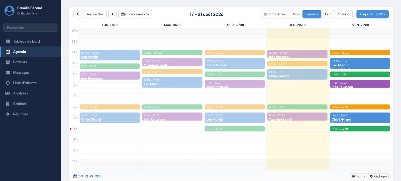Viewport: 401px width, 181px height.
Task: Open Friday 09:45 Léa Martin appointment
Action: point(360,63)
